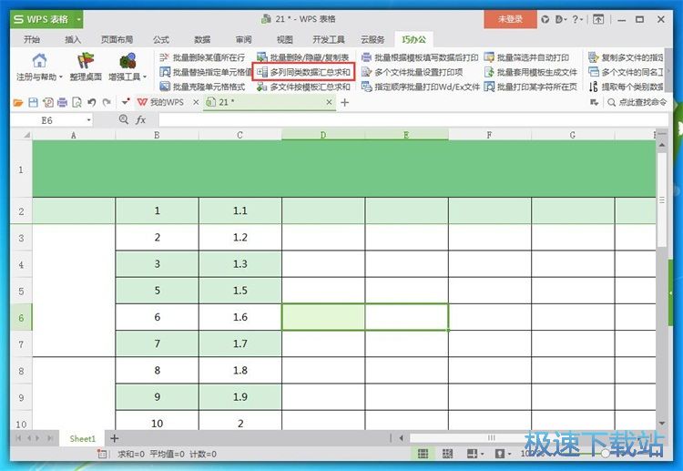Viewport: 683px width, 471px height.
Task: Run 多文件按模板汇总求和 command
Action: click(303, 87)
